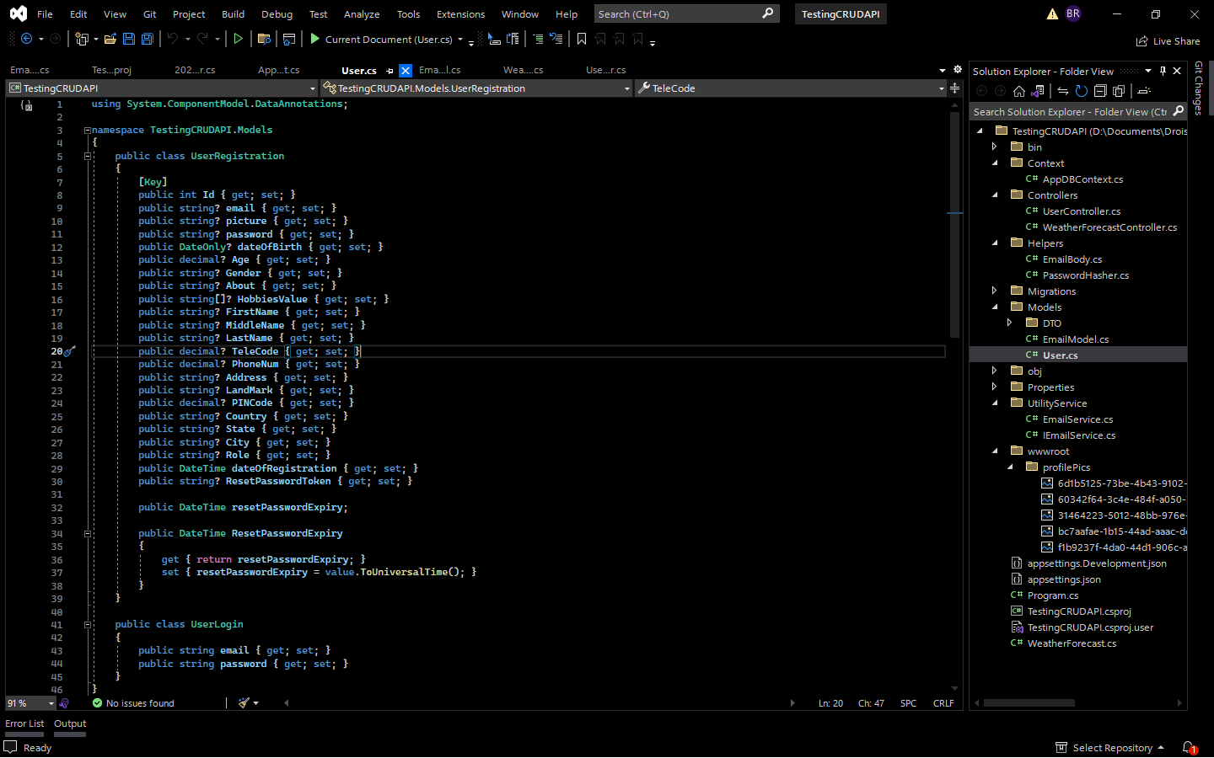1214x758 pixels.
Task: Open the TeleCode member navigation dropdown
Action: point(940,88)
